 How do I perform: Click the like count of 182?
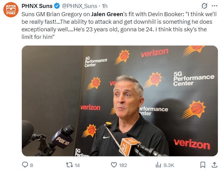pos(123,165)
